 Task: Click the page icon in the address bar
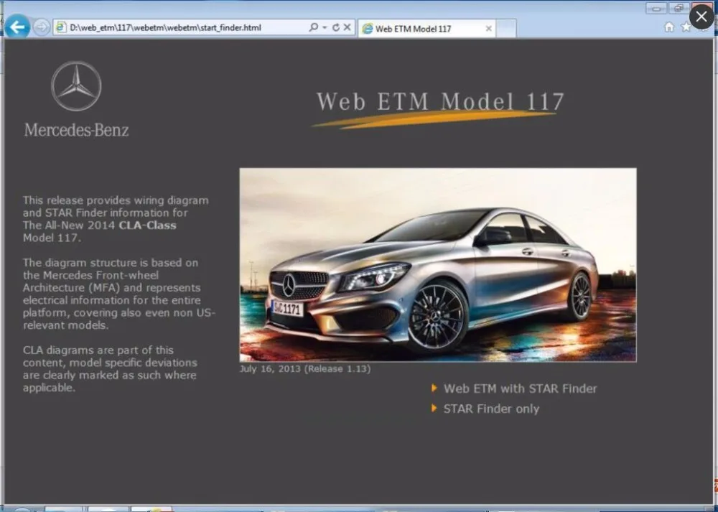click(x=60, y=27)
